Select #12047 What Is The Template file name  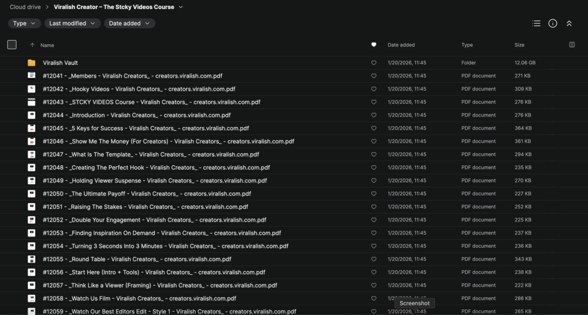click(151, 154)
